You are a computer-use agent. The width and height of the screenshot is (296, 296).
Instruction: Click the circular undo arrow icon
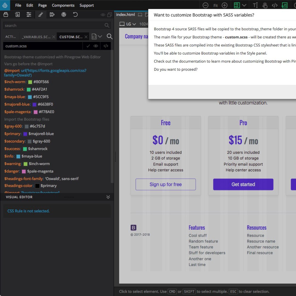click(x=75, y=15)
